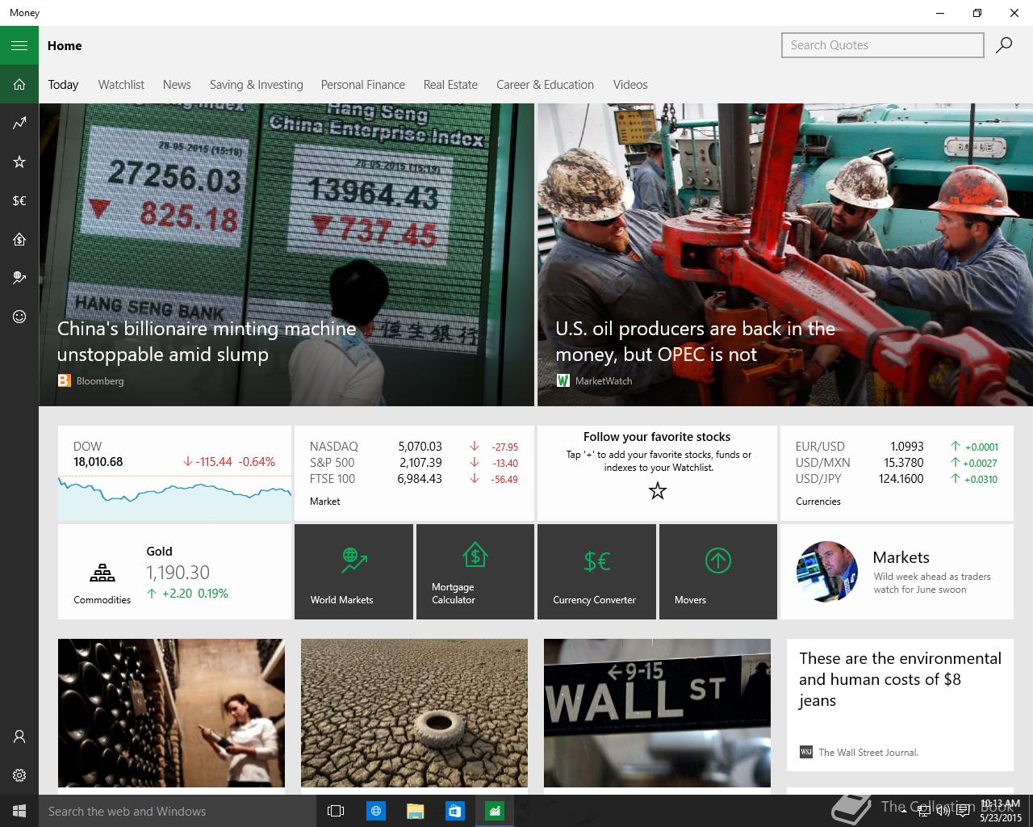
Task: Open the Mortgage Calculator sidebar icon
Action: tap(19, 239)
